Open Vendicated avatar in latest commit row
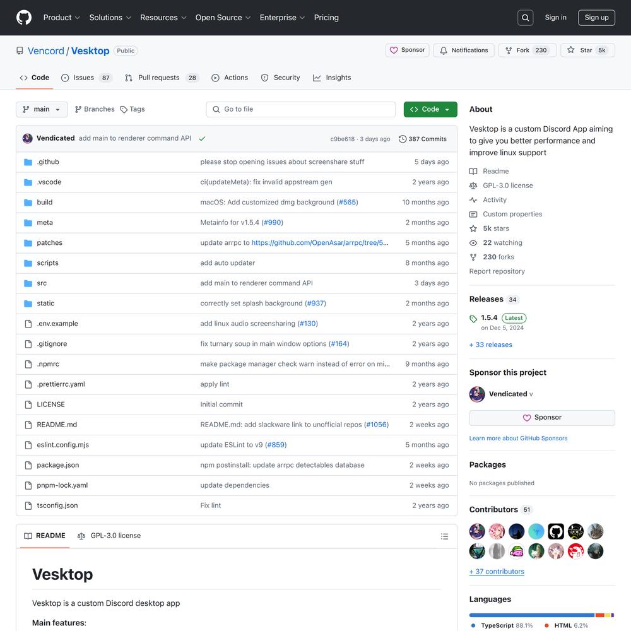 tap(28, 138)
